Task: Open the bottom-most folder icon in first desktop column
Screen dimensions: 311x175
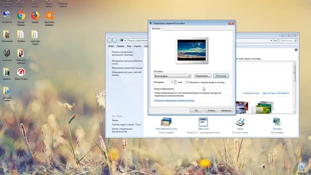Action: coord(7,91)
